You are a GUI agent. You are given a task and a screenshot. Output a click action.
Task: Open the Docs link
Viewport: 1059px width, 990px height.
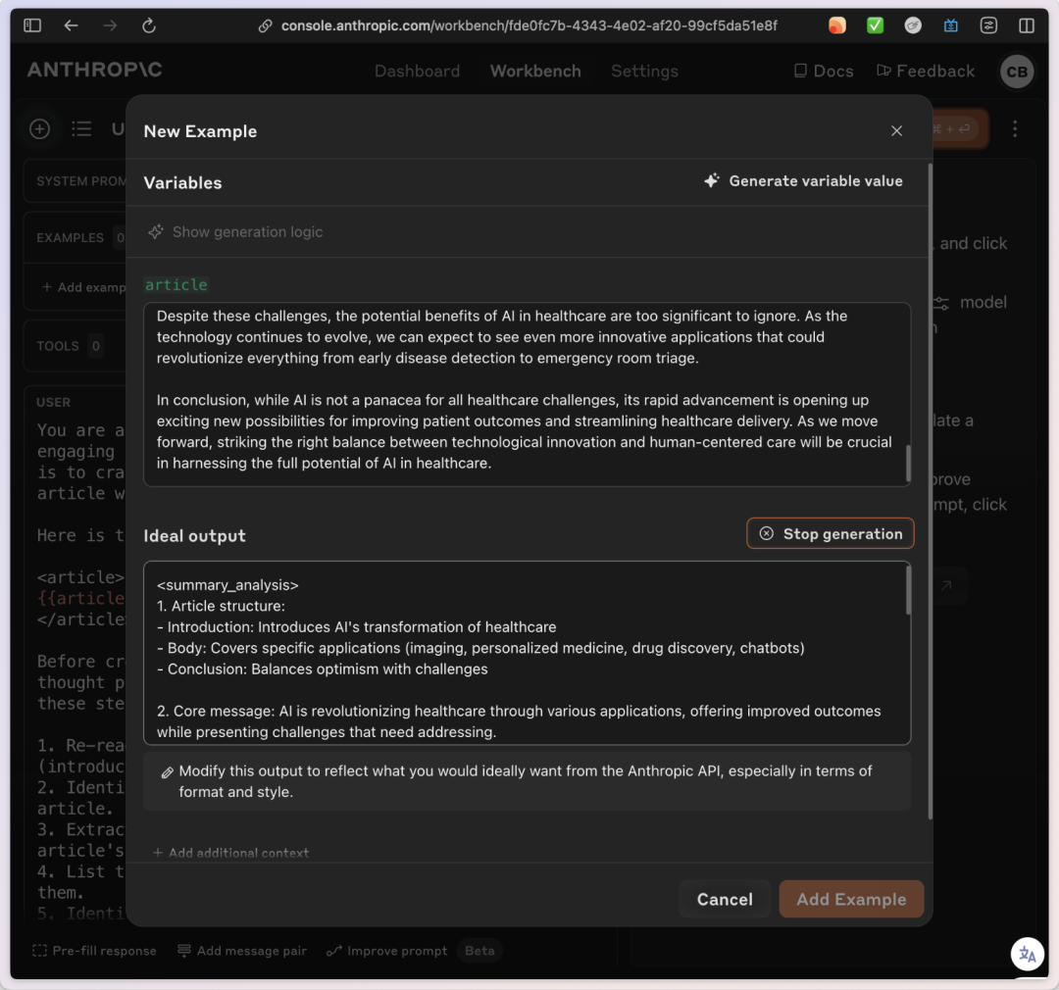(823, 72)
